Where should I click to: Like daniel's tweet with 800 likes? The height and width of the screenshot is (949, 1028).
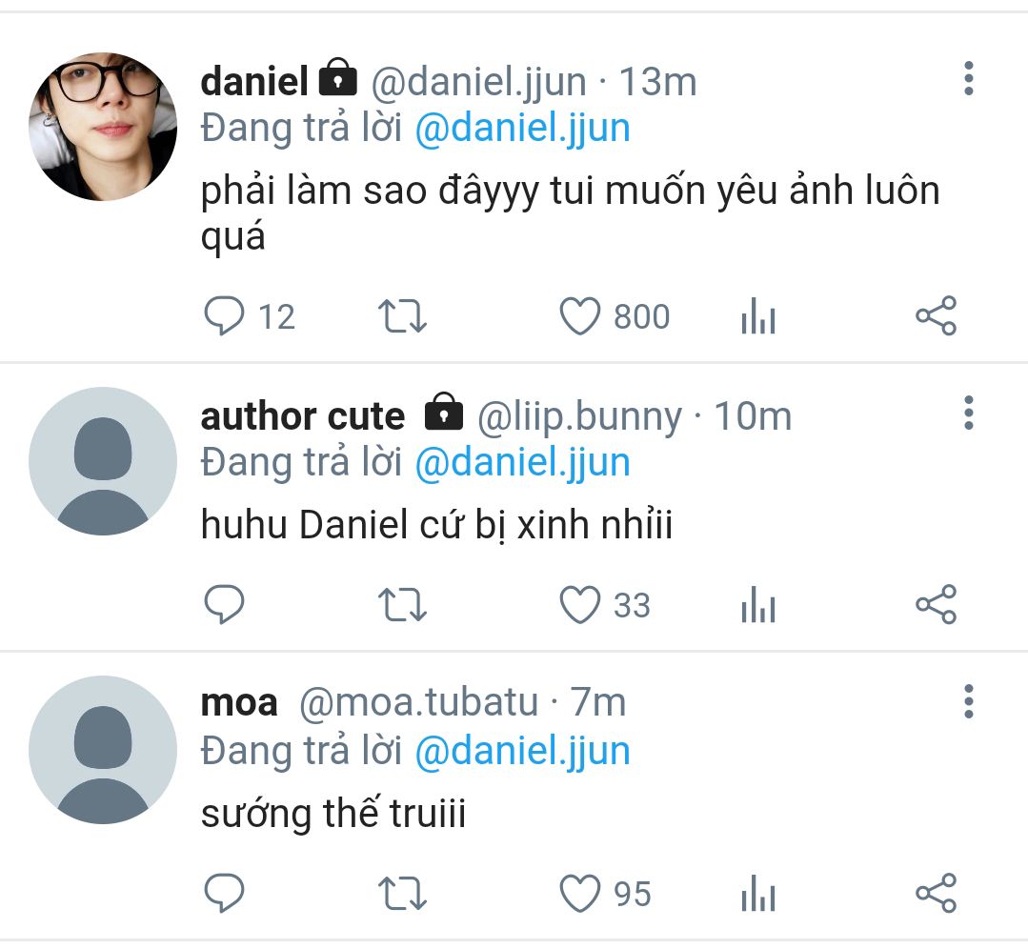[580, 316]
